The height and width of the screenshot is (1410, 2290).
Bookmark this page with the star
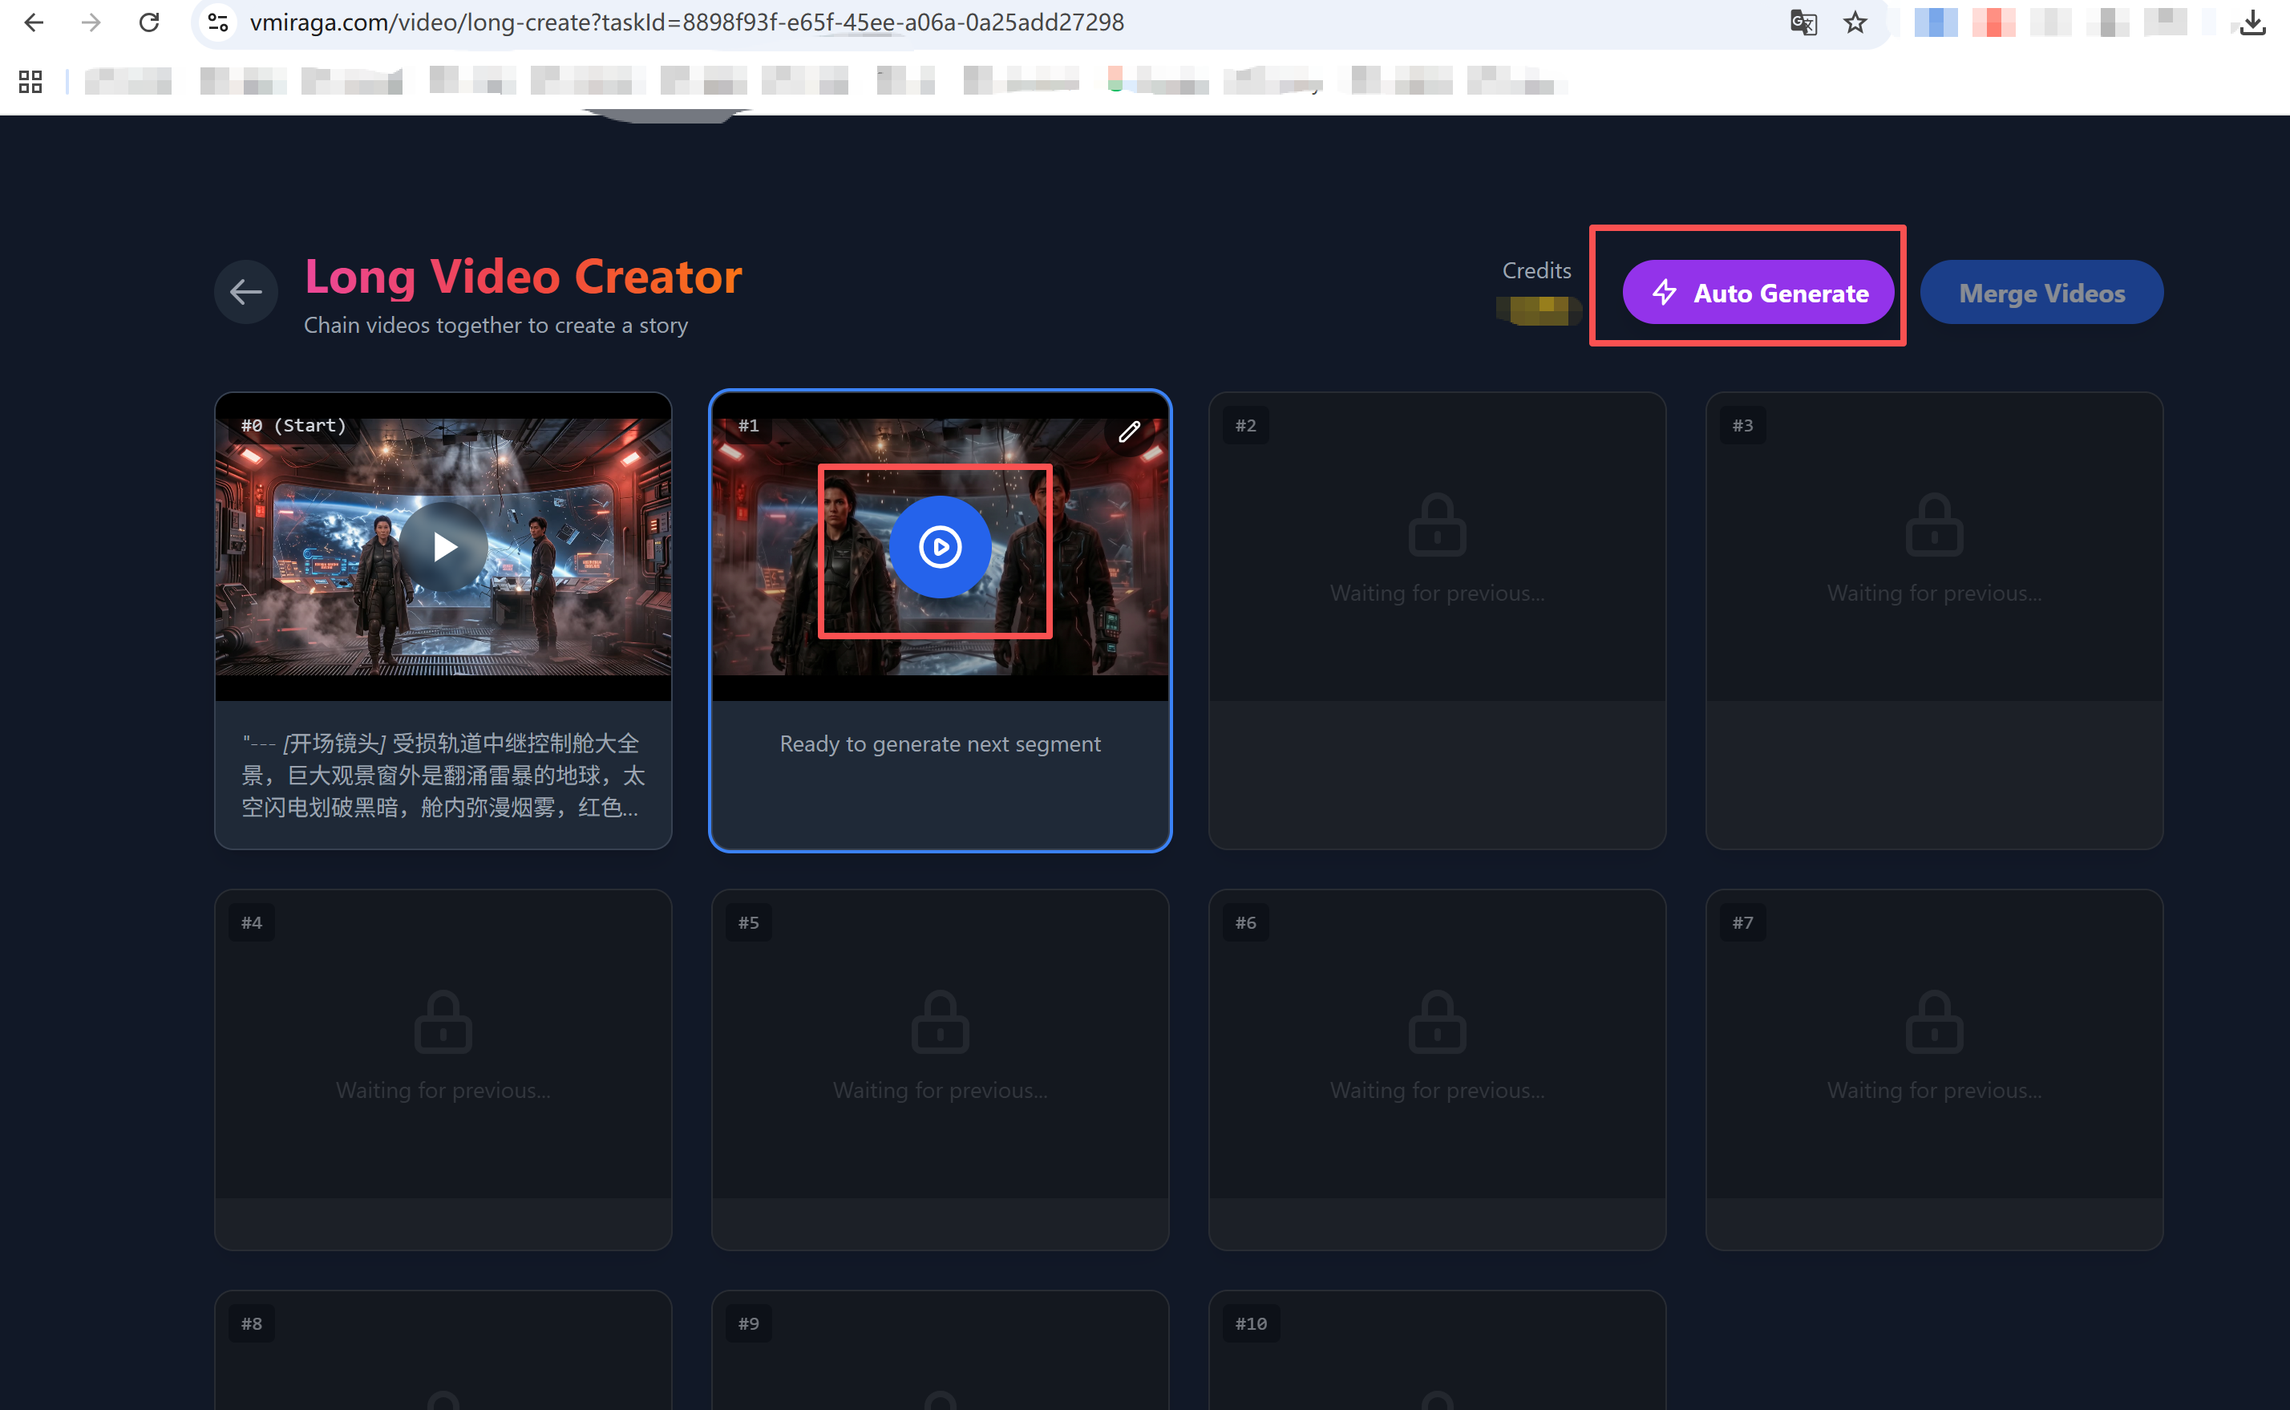1855,22
